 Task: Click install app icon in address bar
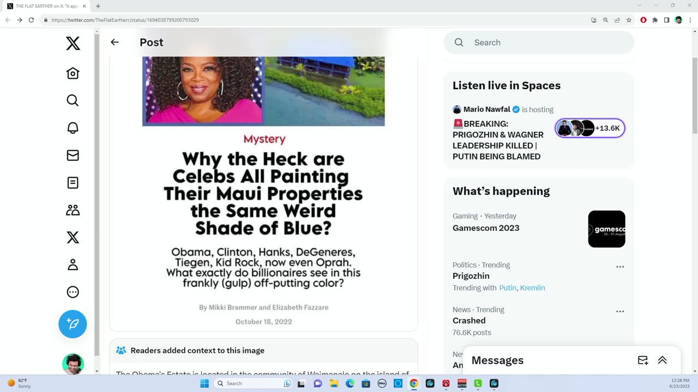(x=594, y=20)
